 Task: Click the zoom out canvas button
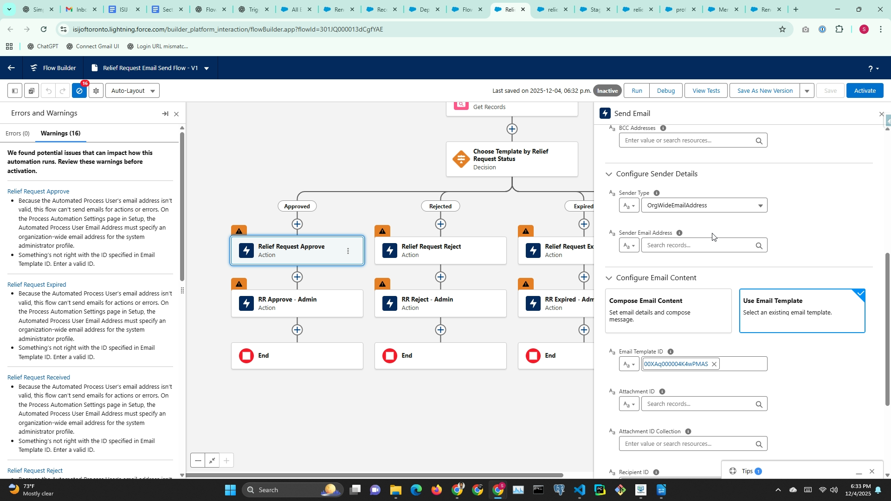[x=198, y=461]
